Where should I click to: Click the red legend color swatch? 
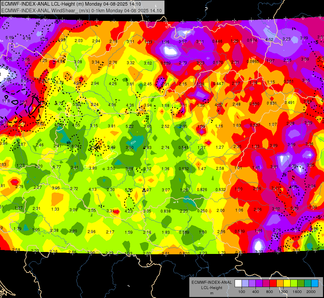coord(273,283)
